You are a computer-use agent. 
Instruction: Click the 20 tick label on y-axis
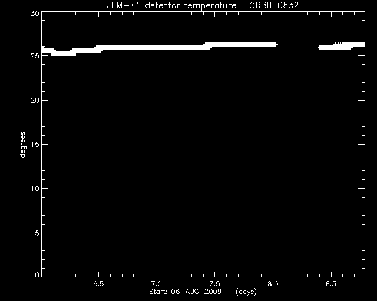[35, 101]
